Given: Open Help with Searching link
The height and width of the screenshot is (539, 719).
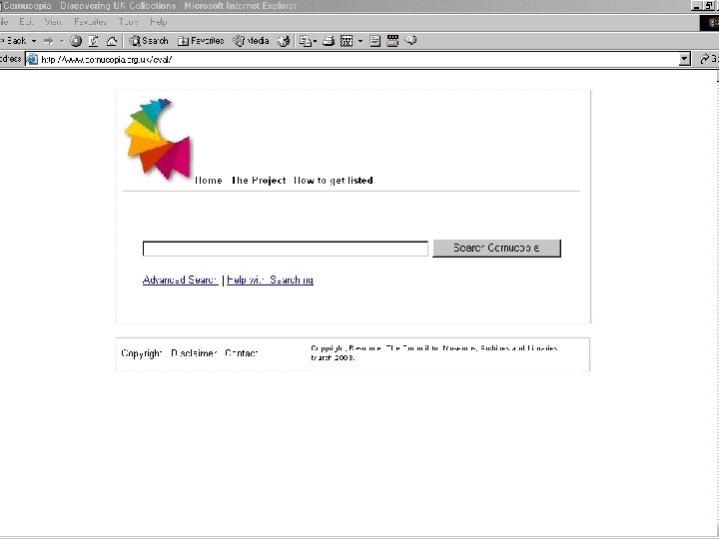Looking at the screenshot, I should (x=270, y=279).
